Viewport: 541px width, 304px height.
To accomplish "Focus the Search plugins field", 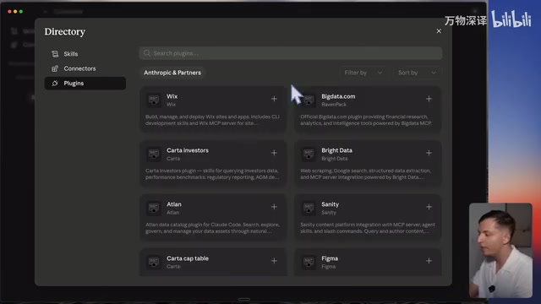I will [291, 53].
